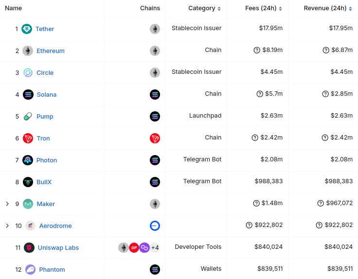This screenshot has height=279, width=358.
Task: Click the Aerodrome logo icon
Action: tap(30, 226)
